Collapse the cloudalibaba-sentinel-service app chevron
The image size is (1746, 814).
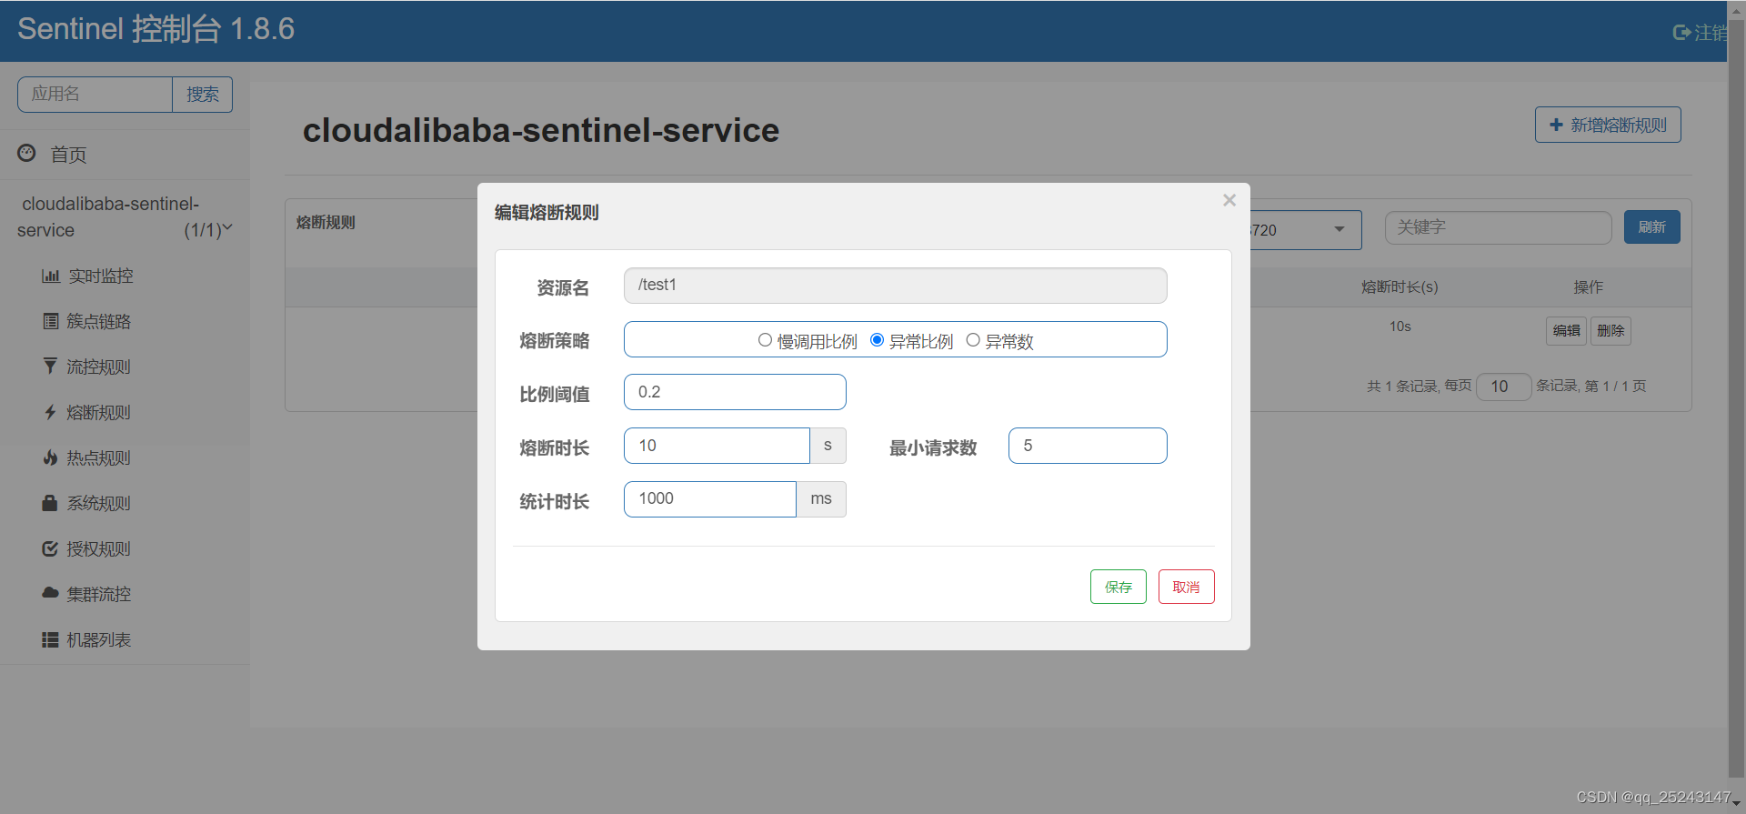click(x=227, y=228)
